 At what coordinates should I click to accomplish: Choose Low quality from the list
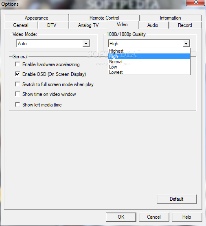tap(149, 67)
